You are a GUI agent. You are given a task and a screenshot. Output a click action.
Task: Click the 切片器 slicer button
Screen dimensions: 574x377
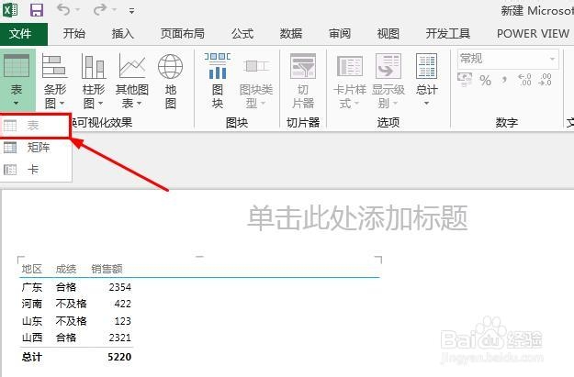coord(303,81)
